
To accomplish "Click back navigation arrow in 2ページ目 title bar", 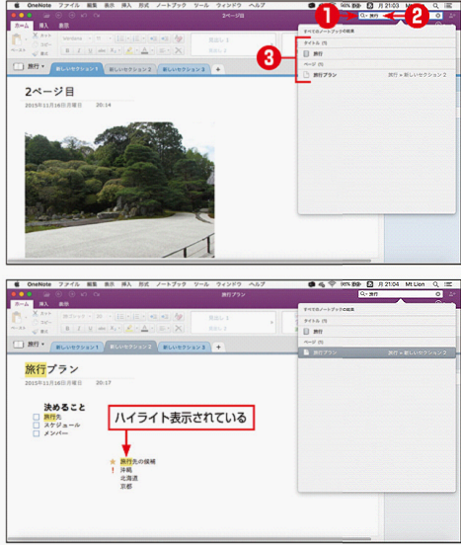I will pos(58,15).
